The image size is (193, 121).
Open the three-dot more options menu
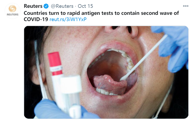pos(186,6)
